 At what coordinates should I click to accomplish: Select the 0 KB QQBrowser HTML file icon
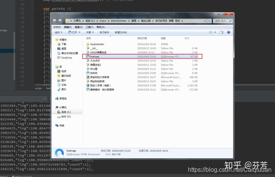click(x=88, y=73)
